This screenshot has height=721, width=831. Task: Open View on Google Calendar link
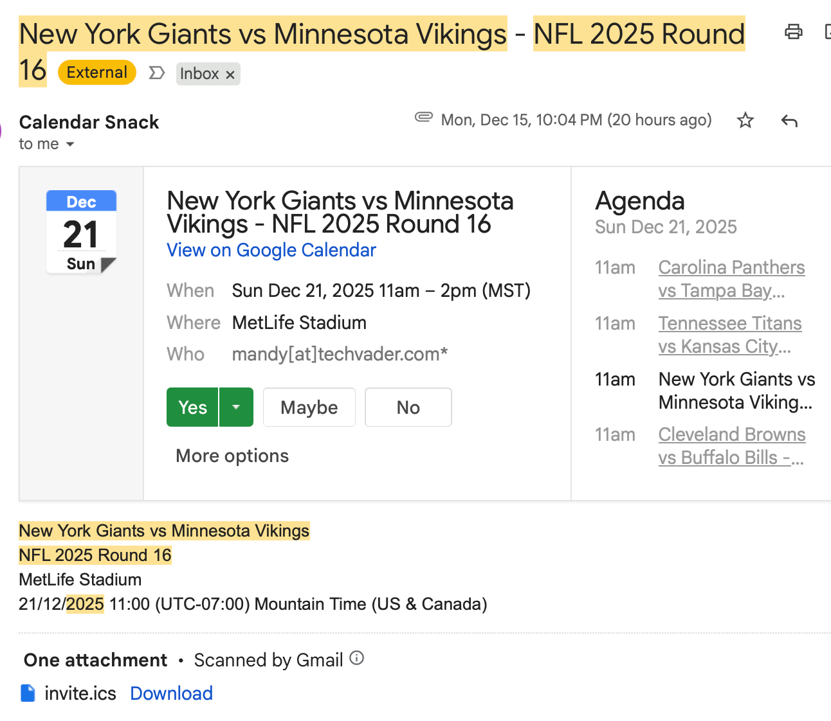click(271, 250)
